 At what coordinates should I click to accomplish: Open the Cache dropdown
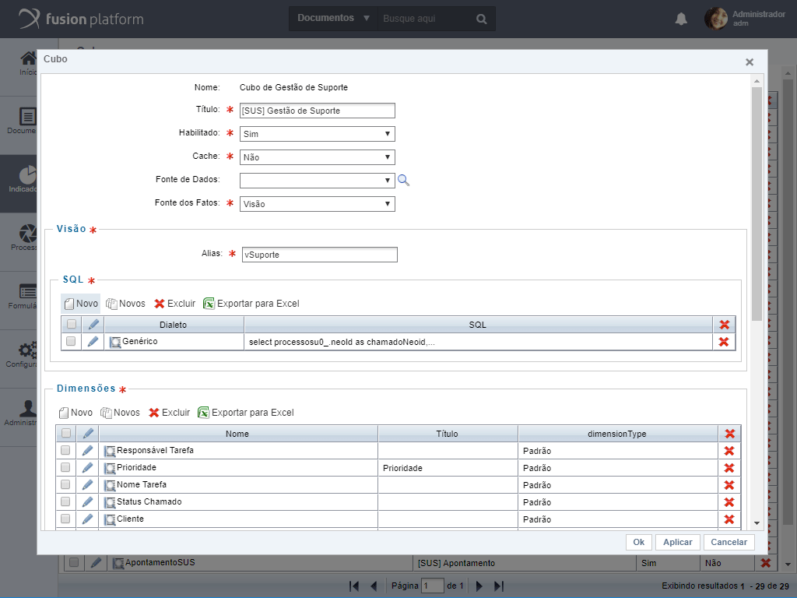(318, 157)
